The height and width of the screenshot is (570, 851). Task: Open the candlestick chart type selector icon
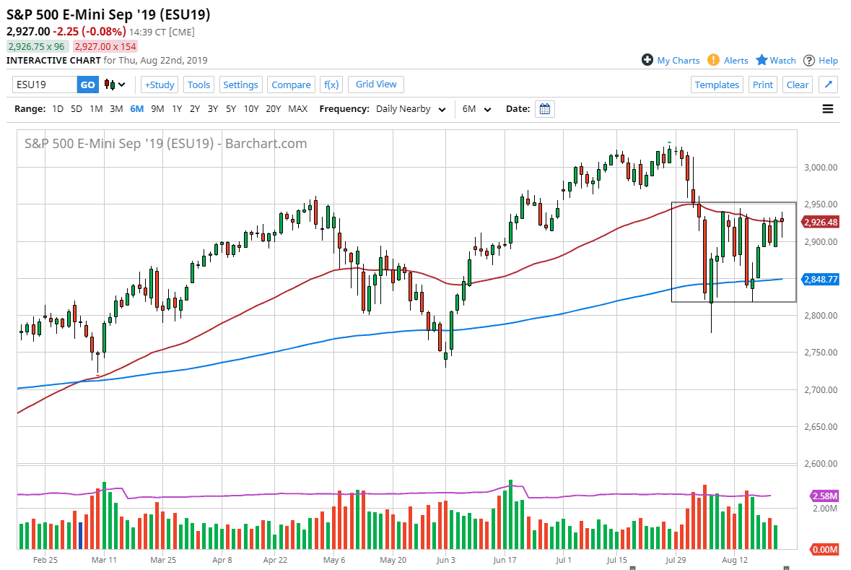click(x=108, y=85)
